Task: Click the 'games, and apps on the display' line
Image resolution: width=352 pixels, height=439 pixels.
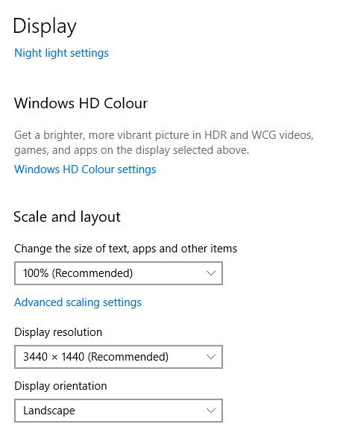Action: pos(131,150)
